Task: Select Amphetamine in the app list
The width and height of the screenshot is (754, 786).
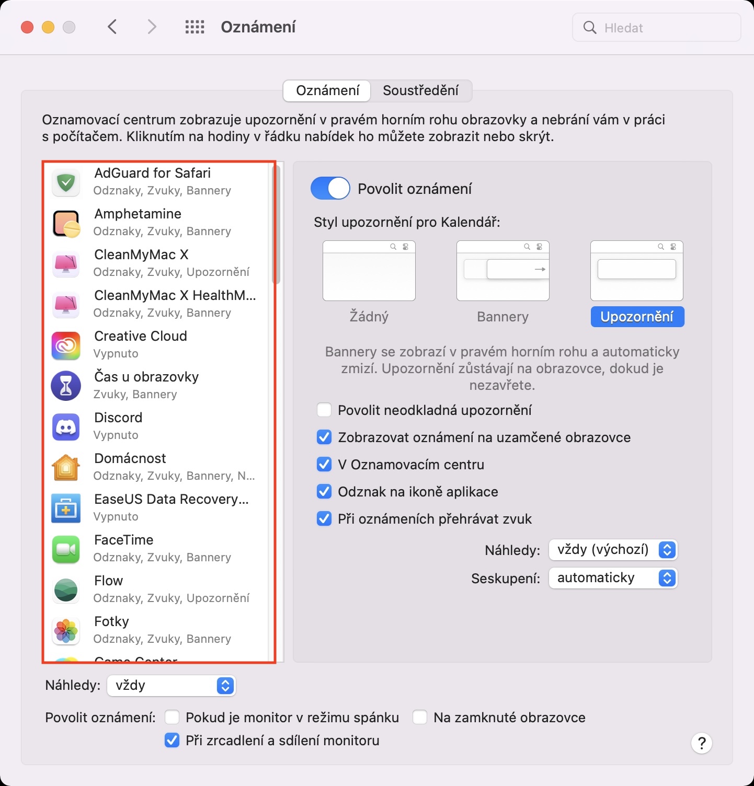Action: (x=156, y=223)
